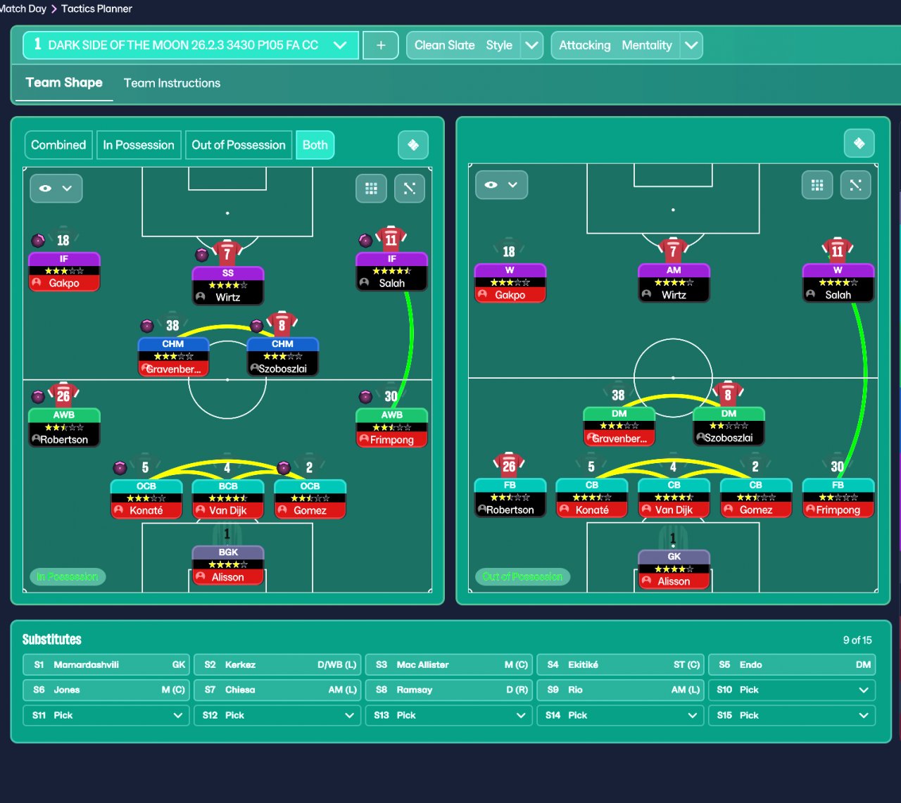Click the diamond icon above the Out of Possession pitch

click(x=859, y=144)
